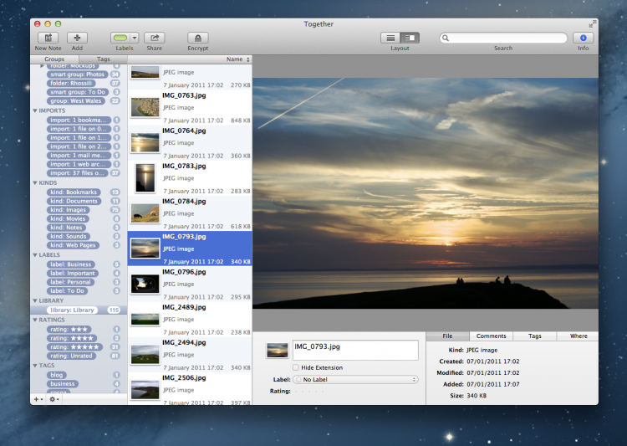The width and height of the screenshot is (627, 446).
Task: Switch to list-only layout view
Action: click(390, 38)
